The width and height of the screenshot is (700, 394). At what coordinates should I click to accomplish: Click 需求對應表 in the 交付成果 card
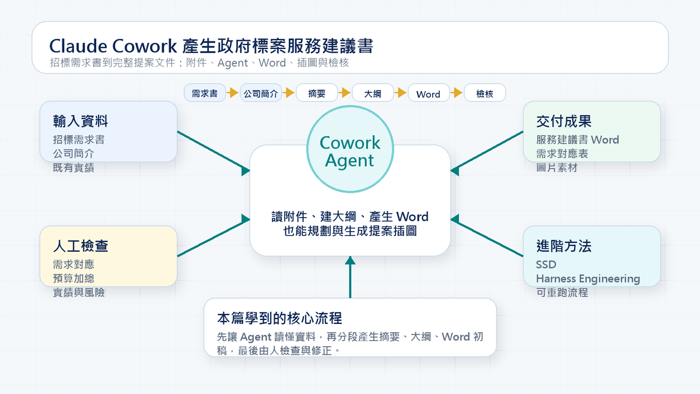tap(562, 154)
